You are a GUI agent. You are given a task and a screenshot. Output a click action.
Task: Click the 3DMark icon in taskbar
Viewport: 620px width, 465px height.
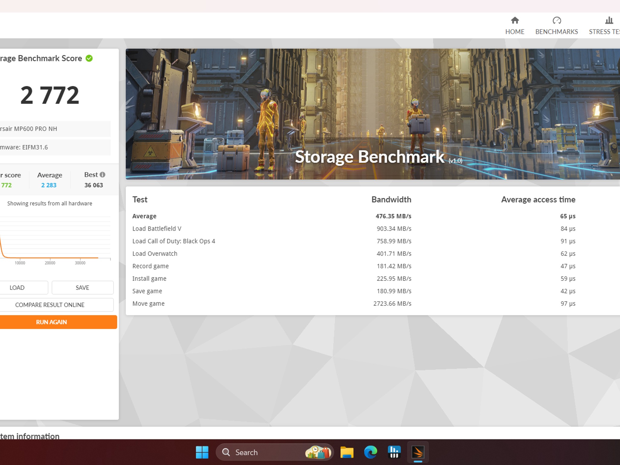pos(418,452)
